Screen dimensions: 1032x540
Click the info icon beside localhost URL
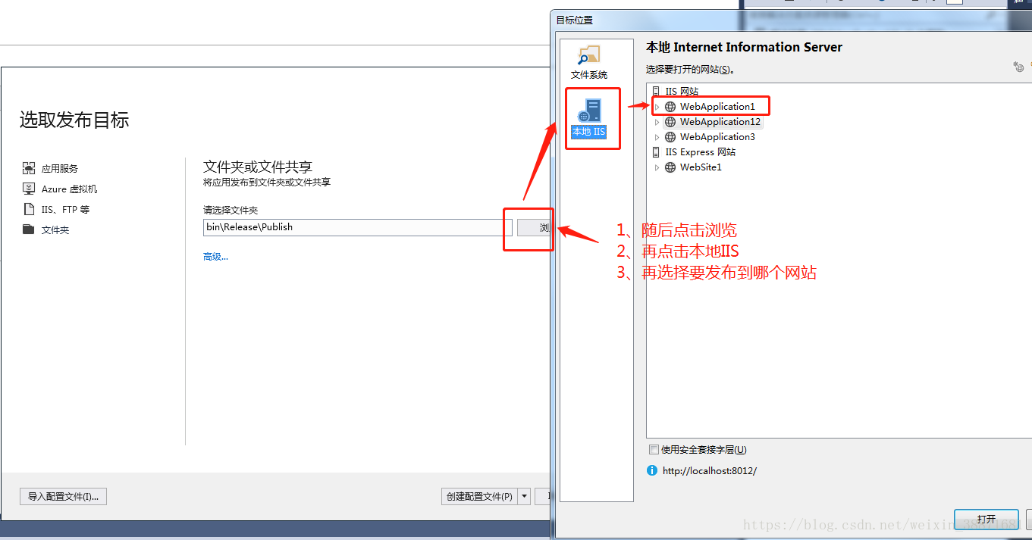[652, 470]
